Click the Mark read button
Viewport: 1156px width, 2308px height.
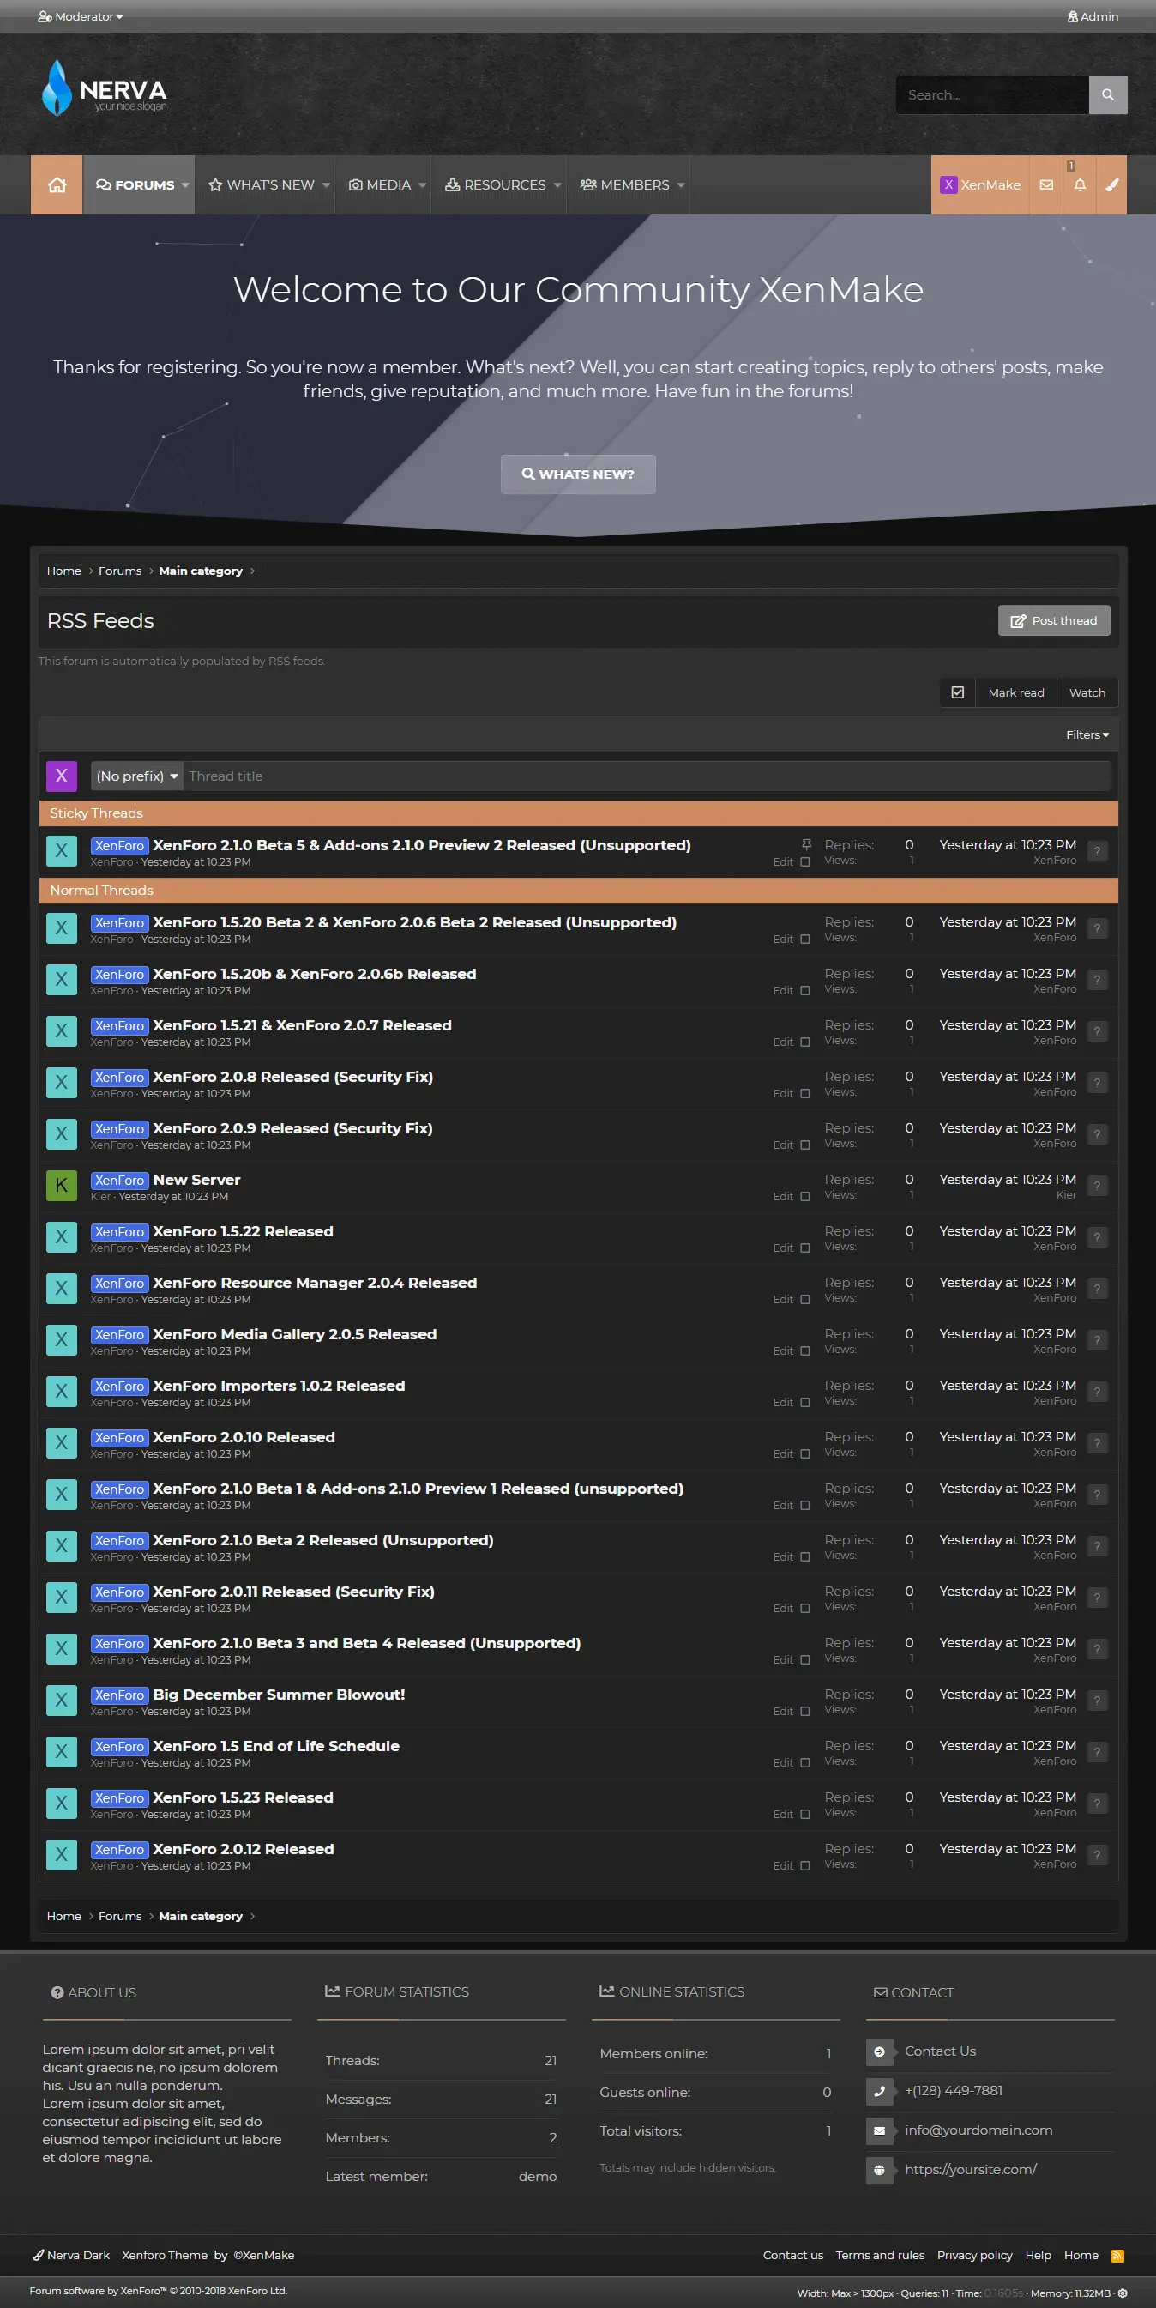point(1015,692)
